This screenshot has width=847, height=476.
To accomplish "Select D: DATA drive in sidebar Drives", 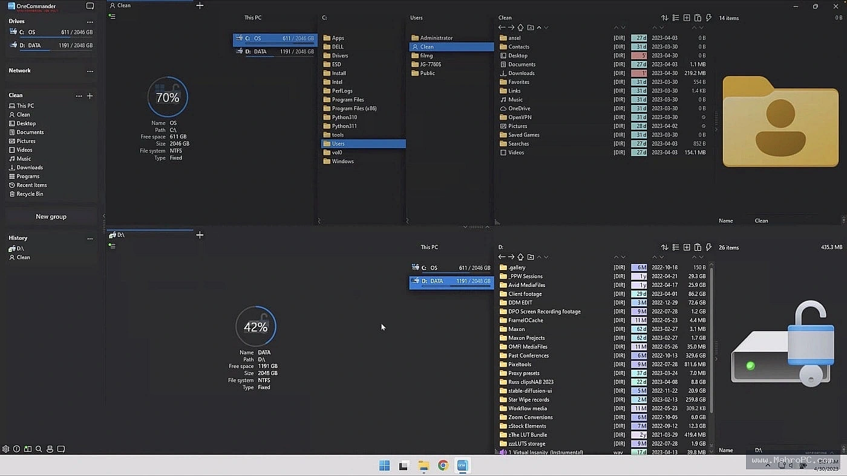I will (51, 45).
